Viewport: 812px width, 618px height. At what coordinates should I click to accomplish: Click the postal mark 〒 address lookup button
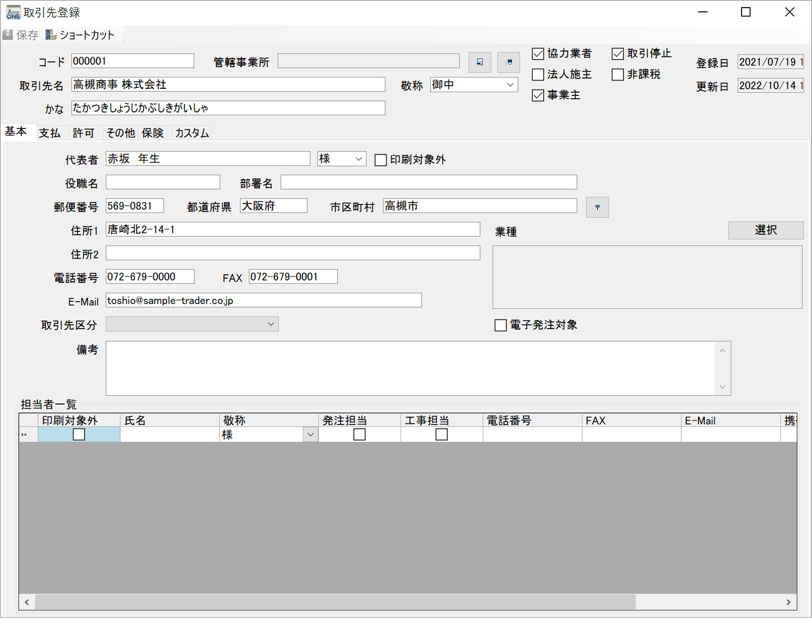[x=597, y=207]
